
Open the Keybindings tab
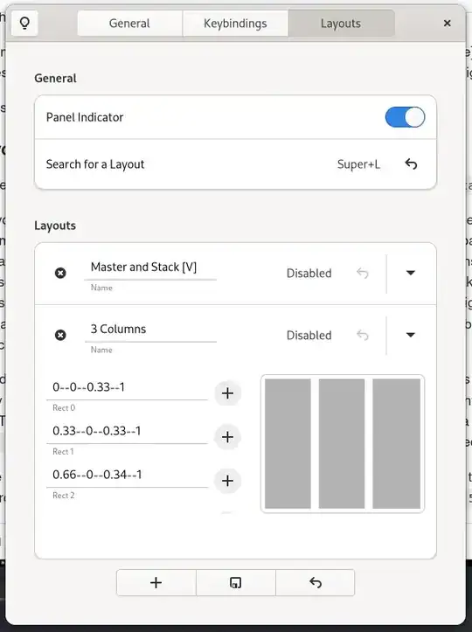click(x=235, y=24)
